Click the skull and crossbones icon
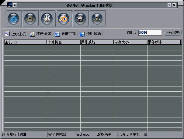The height and width of the screenshot is (139, 184). 97,18
